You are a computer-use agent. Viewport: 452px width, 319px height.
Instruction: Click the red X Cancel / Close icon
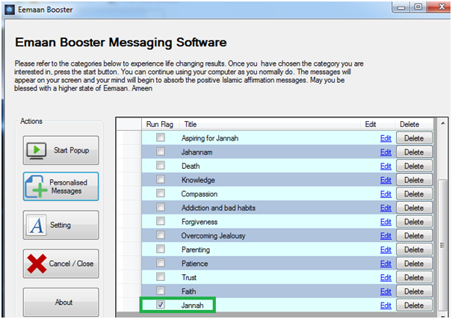[x=37, y=264]
